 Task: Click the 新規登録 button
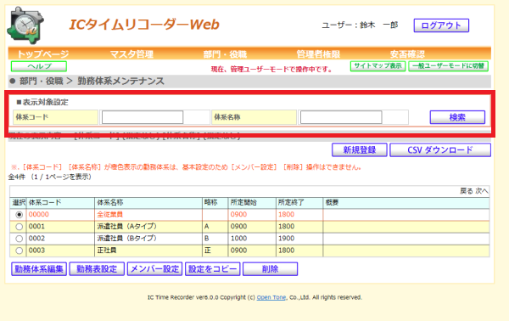tap(360, 149)
